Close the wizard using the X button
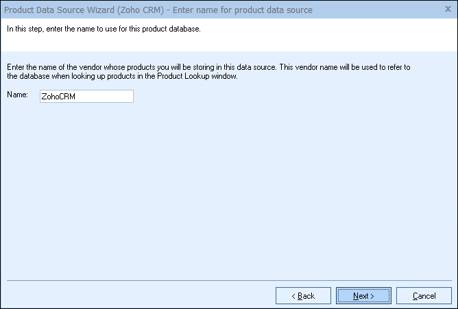 pos(448,10)
